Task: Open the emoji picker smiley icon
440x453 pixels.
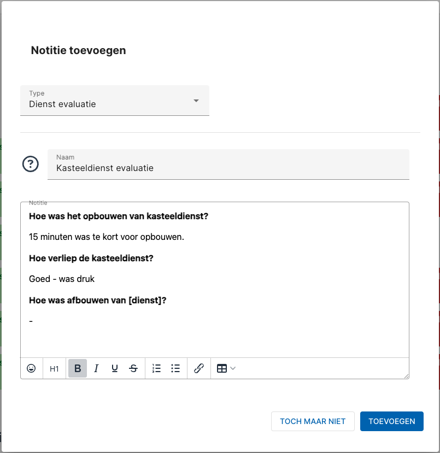Action: 31,368
